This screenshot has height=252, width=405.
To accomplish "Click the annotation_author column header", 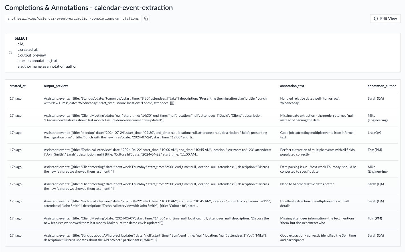I will pyautogui.click(x=382, y=86).
